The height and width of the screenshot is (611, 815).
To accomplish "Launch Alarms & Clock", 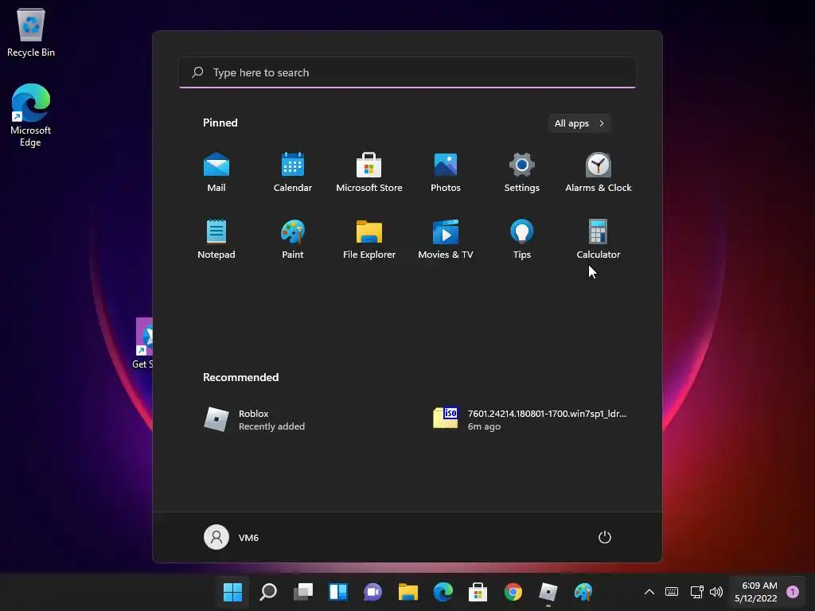I will pyautogui.click(x=599, y=173).
